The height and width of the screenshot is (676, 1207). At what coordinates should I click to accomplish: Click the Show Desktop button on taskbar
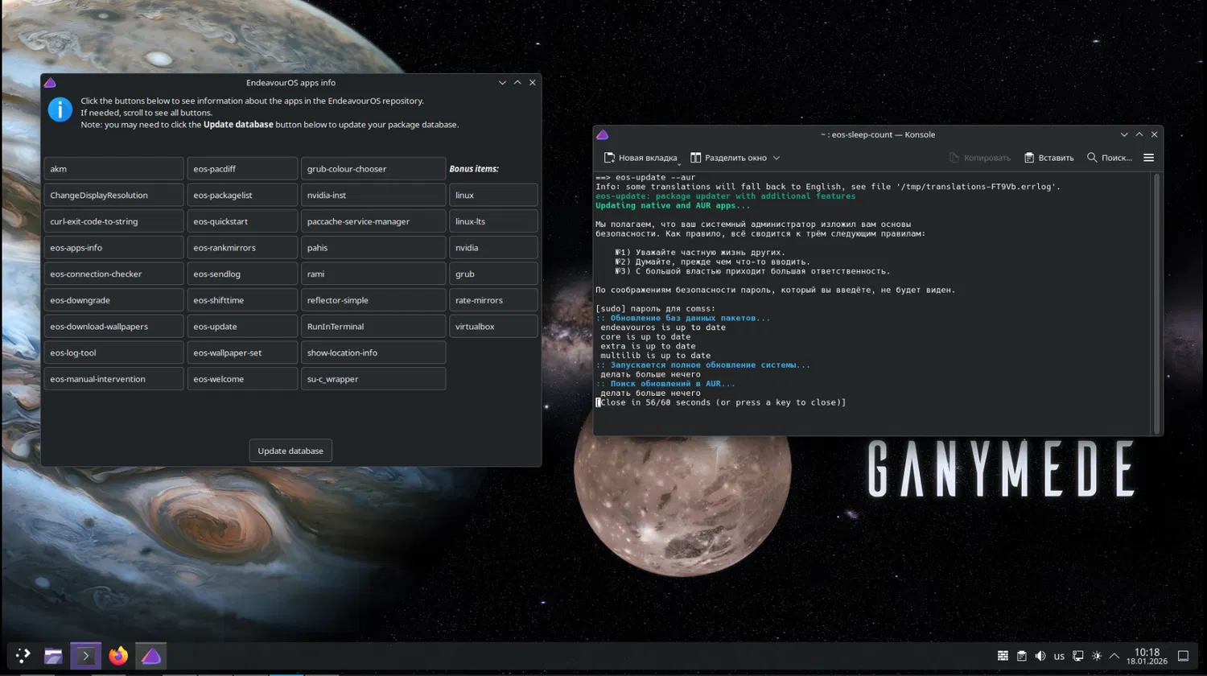click(x=1183, y=656)
